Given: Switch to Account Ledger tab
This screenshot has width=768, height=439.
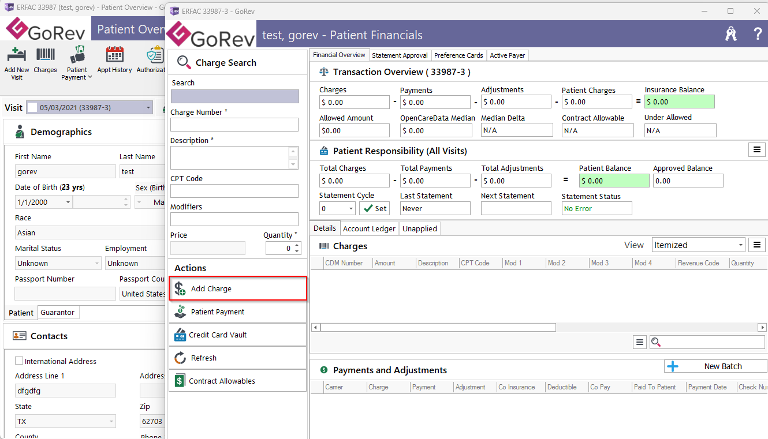Looking at the screenshot, I should click(369, 228).
